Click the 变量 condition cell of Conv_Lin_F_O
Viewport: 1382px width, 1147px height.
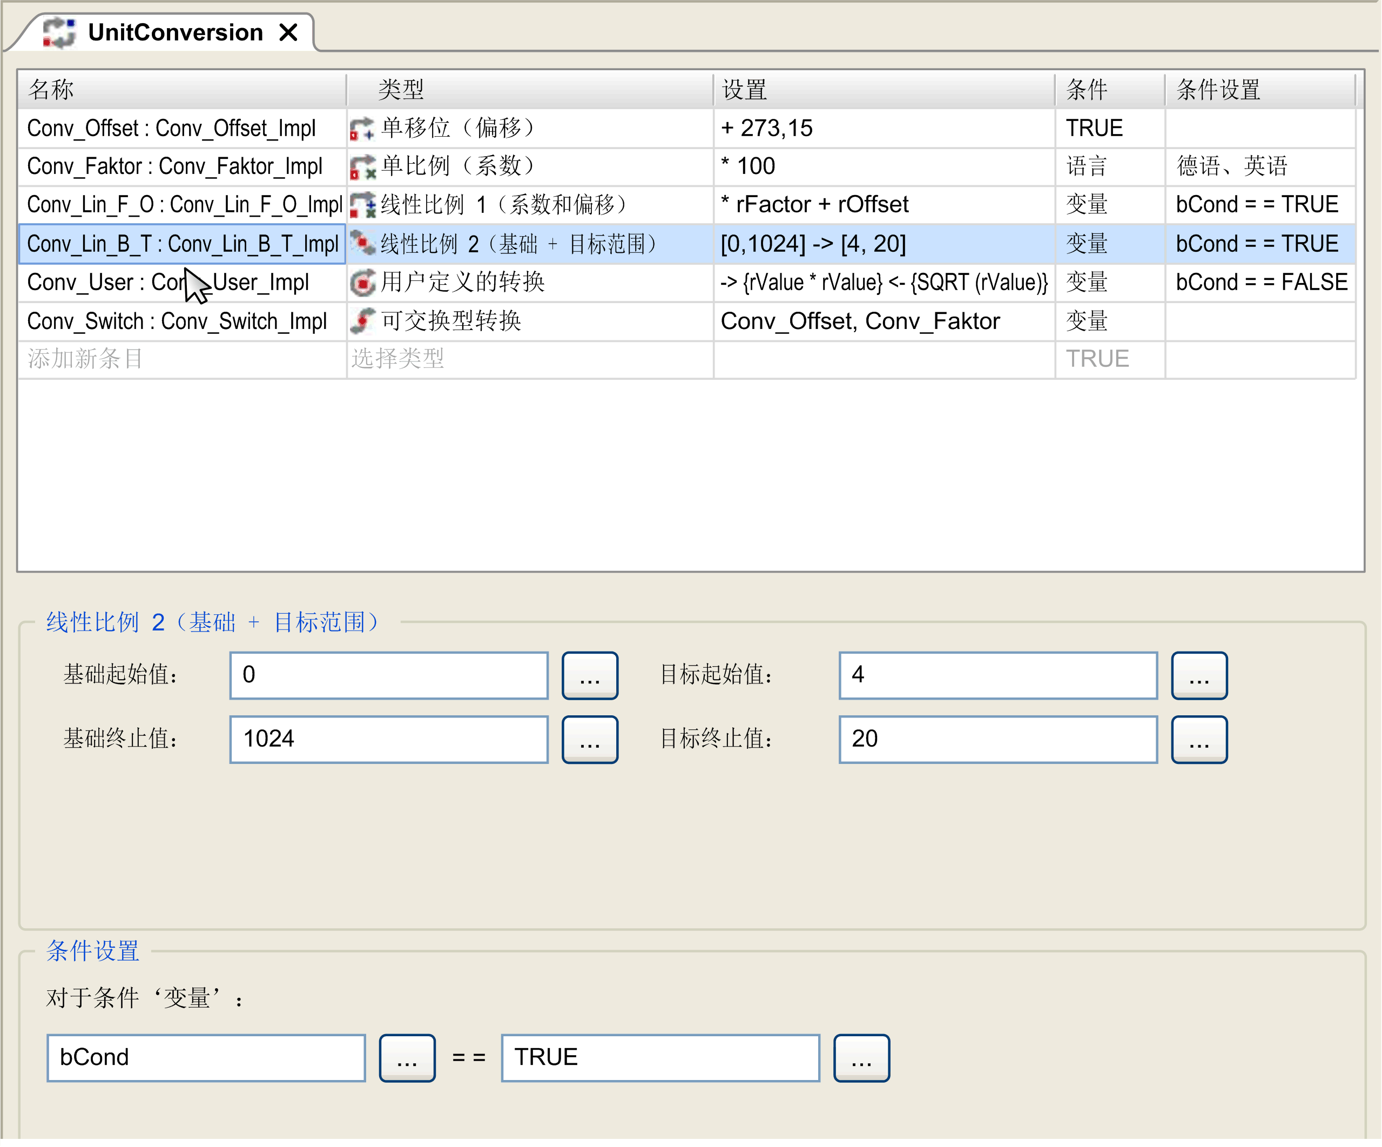click(1110, 205)
